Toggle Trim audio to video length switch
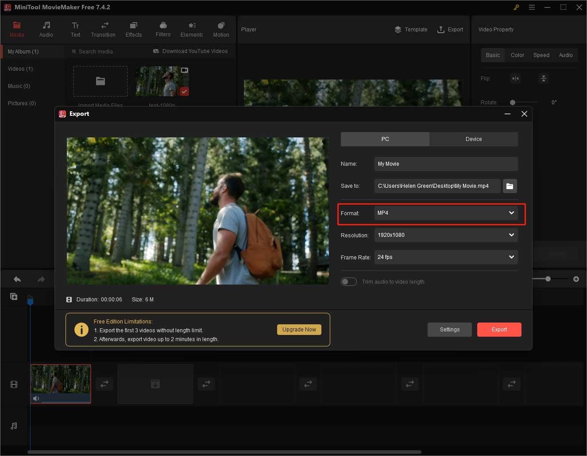Viewport: 587px width, 456px height. (x=349, y=282)
